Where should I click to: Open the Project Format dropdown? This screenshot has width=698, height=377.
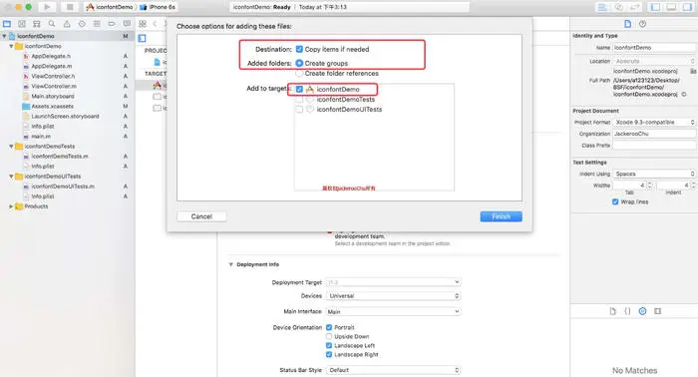[x=654, y=122]
